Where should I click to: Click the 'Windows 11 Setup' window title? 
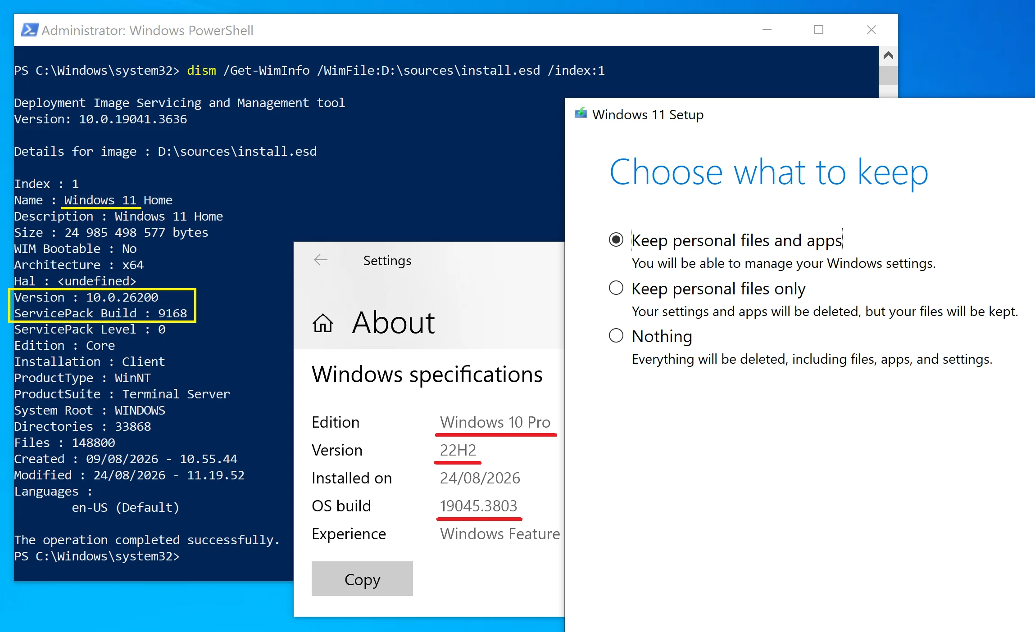coord(648,115)
